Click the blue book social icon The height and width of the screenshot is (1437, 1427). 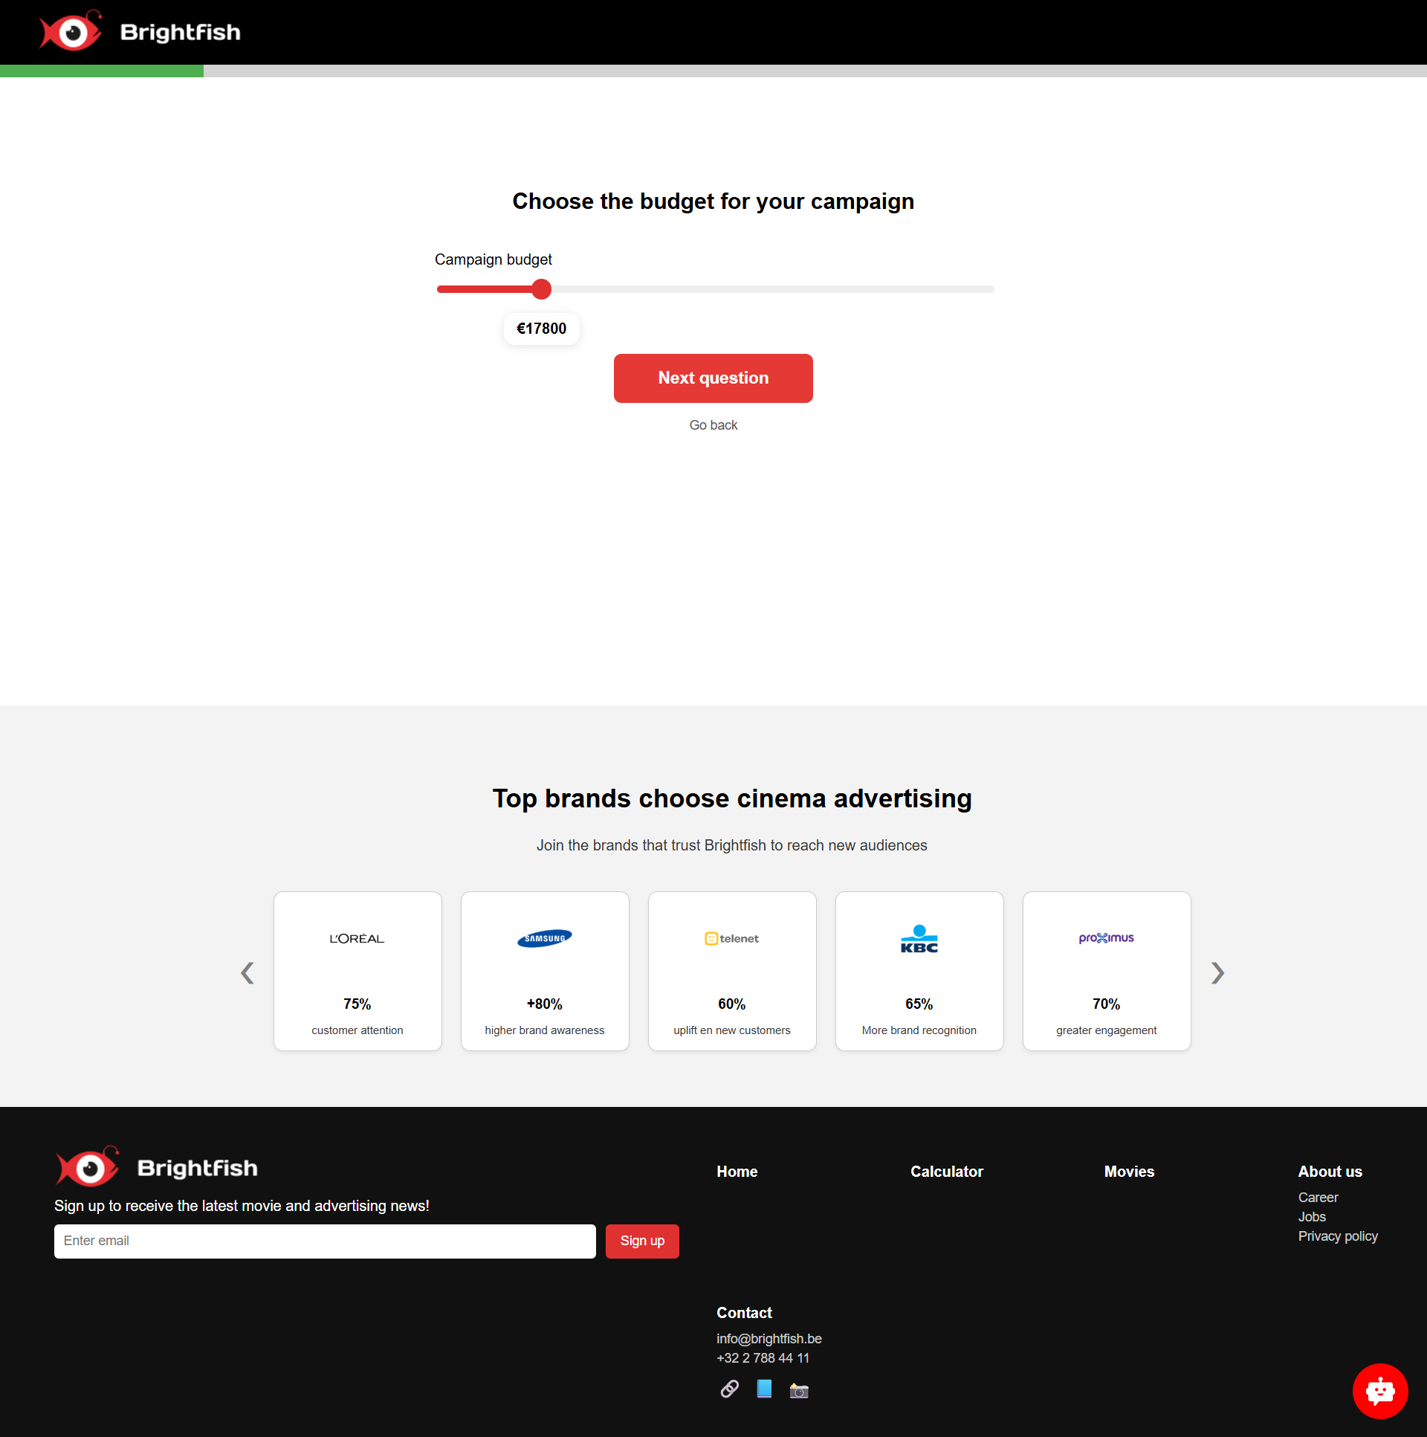(764, 1389)
